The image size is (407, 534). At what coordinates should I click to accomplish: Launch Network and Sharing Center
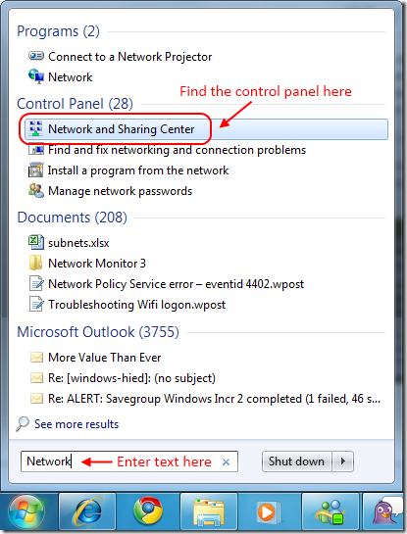click(x=206, y=129)
